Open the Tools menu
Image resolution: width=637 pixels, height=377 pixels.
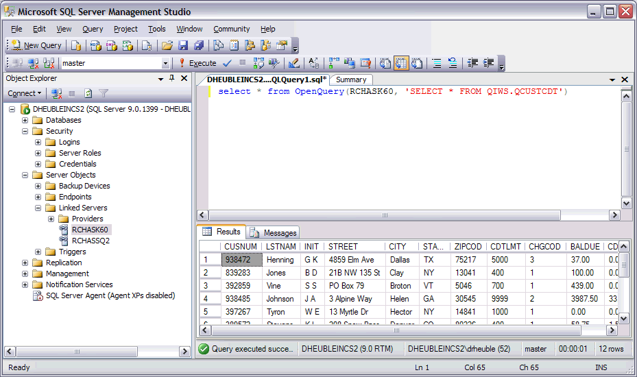(157, 29)
